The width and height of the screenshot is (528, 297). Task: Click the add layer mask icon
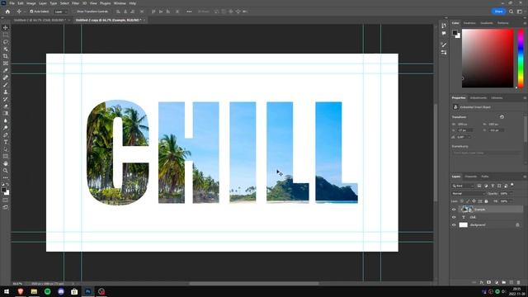pyautogui.click(x=488, y=282)
